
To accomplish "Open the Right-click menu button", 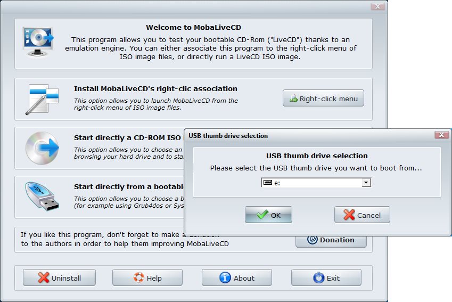I will tap(323, 99).
